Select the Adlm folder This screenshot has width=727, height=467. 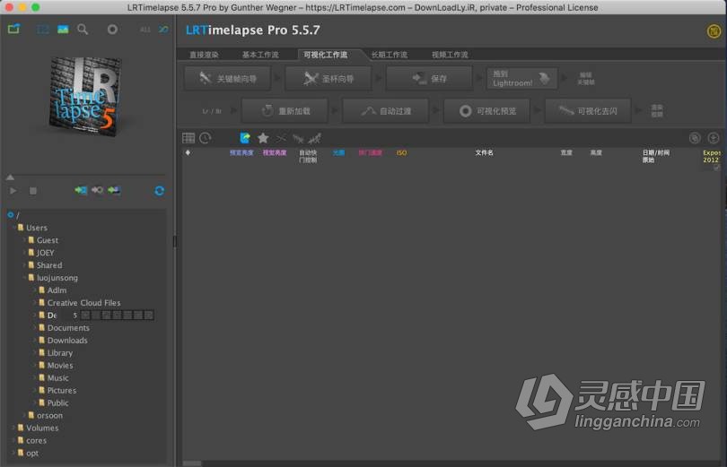57,290
